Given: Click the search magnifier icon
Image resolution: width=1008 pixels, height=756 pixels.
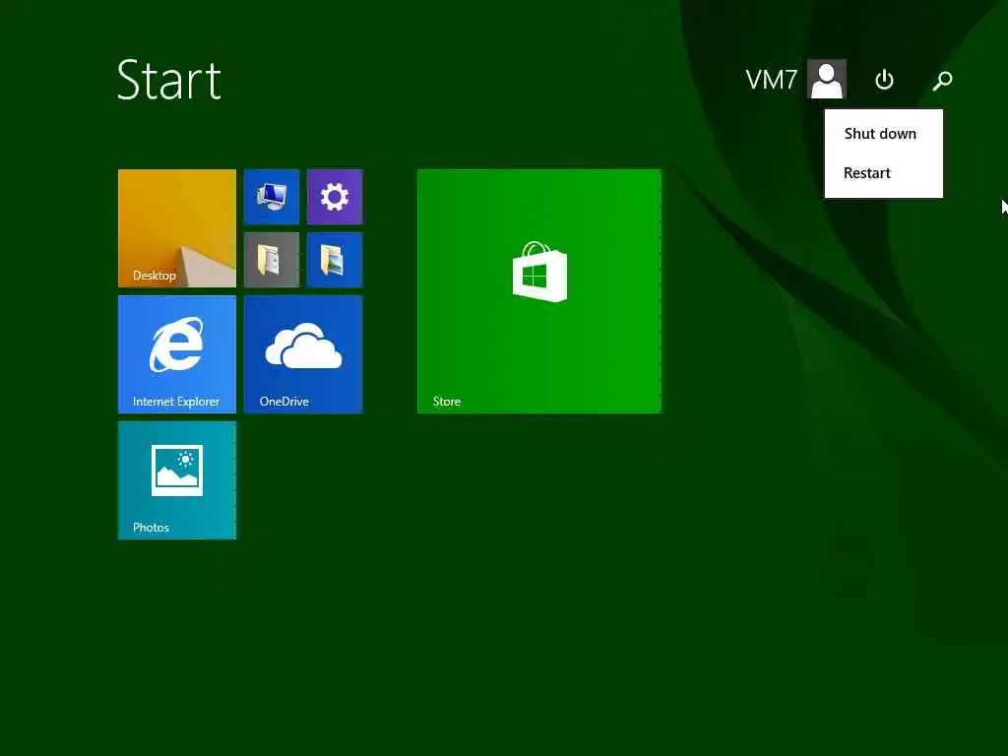Looking at the screenshot, I should tap(942, 81).
